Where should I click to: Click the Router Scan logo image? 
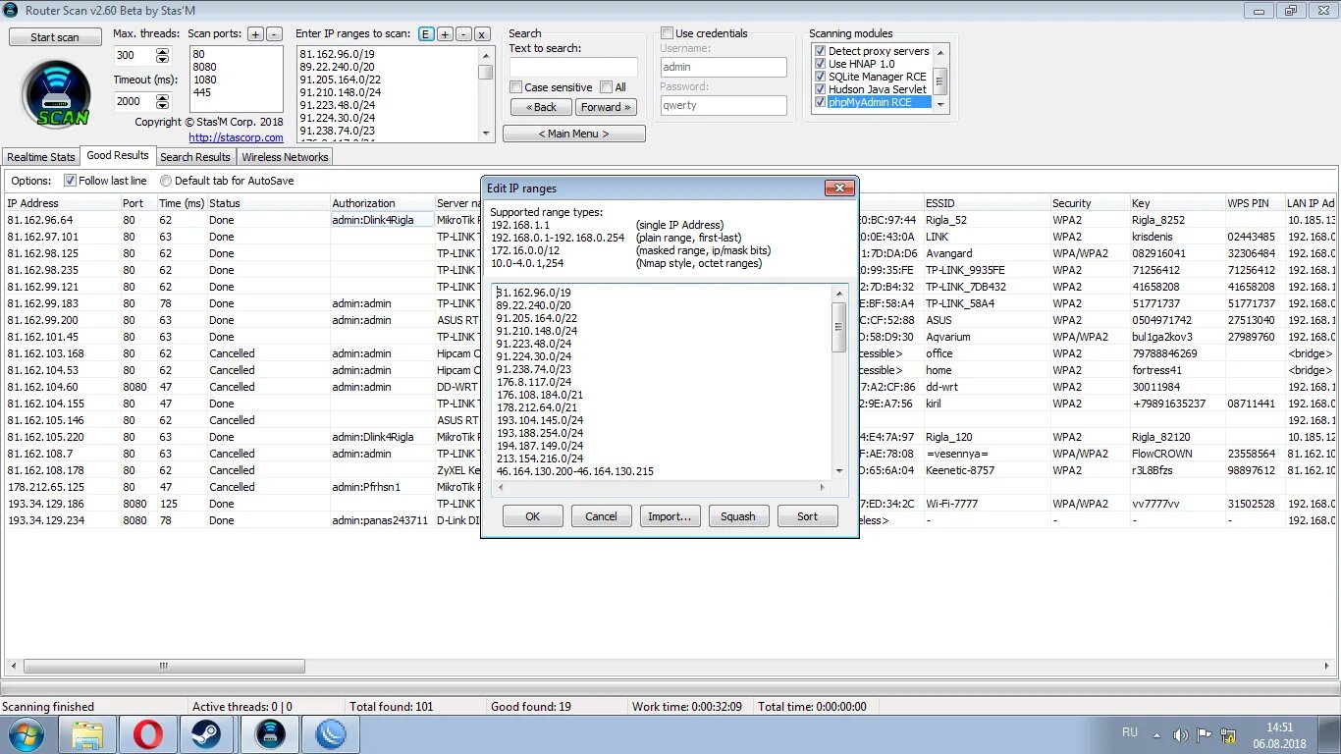[56, 94]
